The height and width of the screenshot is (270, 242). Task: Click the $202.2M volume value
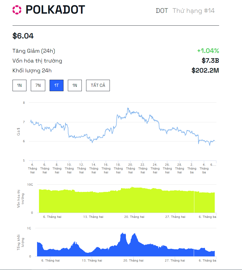click(205, 70)
